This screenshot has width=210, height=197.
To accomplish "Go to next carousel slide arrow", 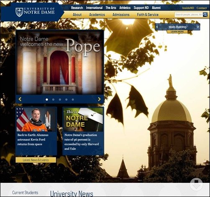I will [99, 99].
